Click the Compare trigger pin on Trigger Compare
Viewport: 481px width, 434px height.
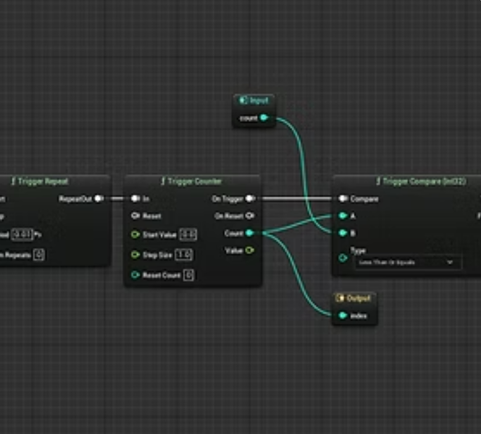point(343,199)
